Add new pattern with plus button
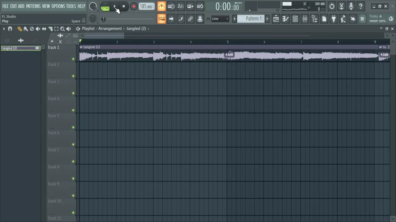 [x=267, y=19]
